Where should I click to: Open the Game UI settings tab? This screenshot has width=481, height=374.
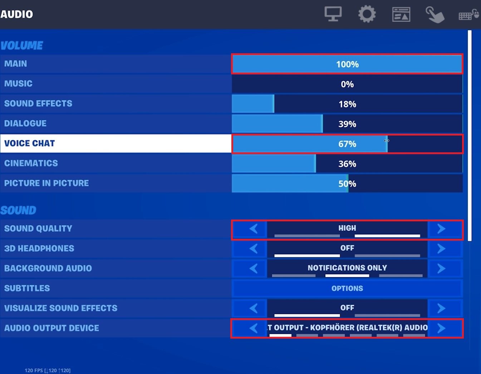(x=401, y=15)
